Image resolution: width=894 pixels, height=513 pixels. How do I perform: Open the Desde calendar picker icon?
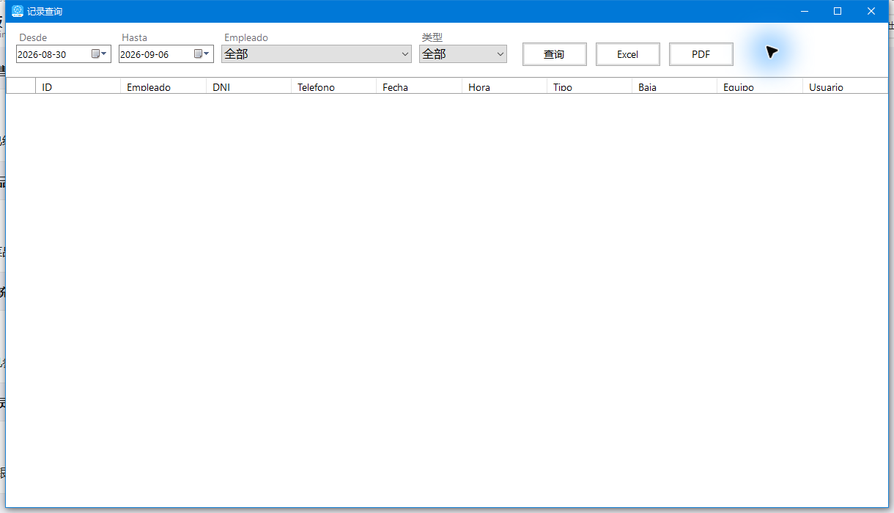click(x=99, y=53)
